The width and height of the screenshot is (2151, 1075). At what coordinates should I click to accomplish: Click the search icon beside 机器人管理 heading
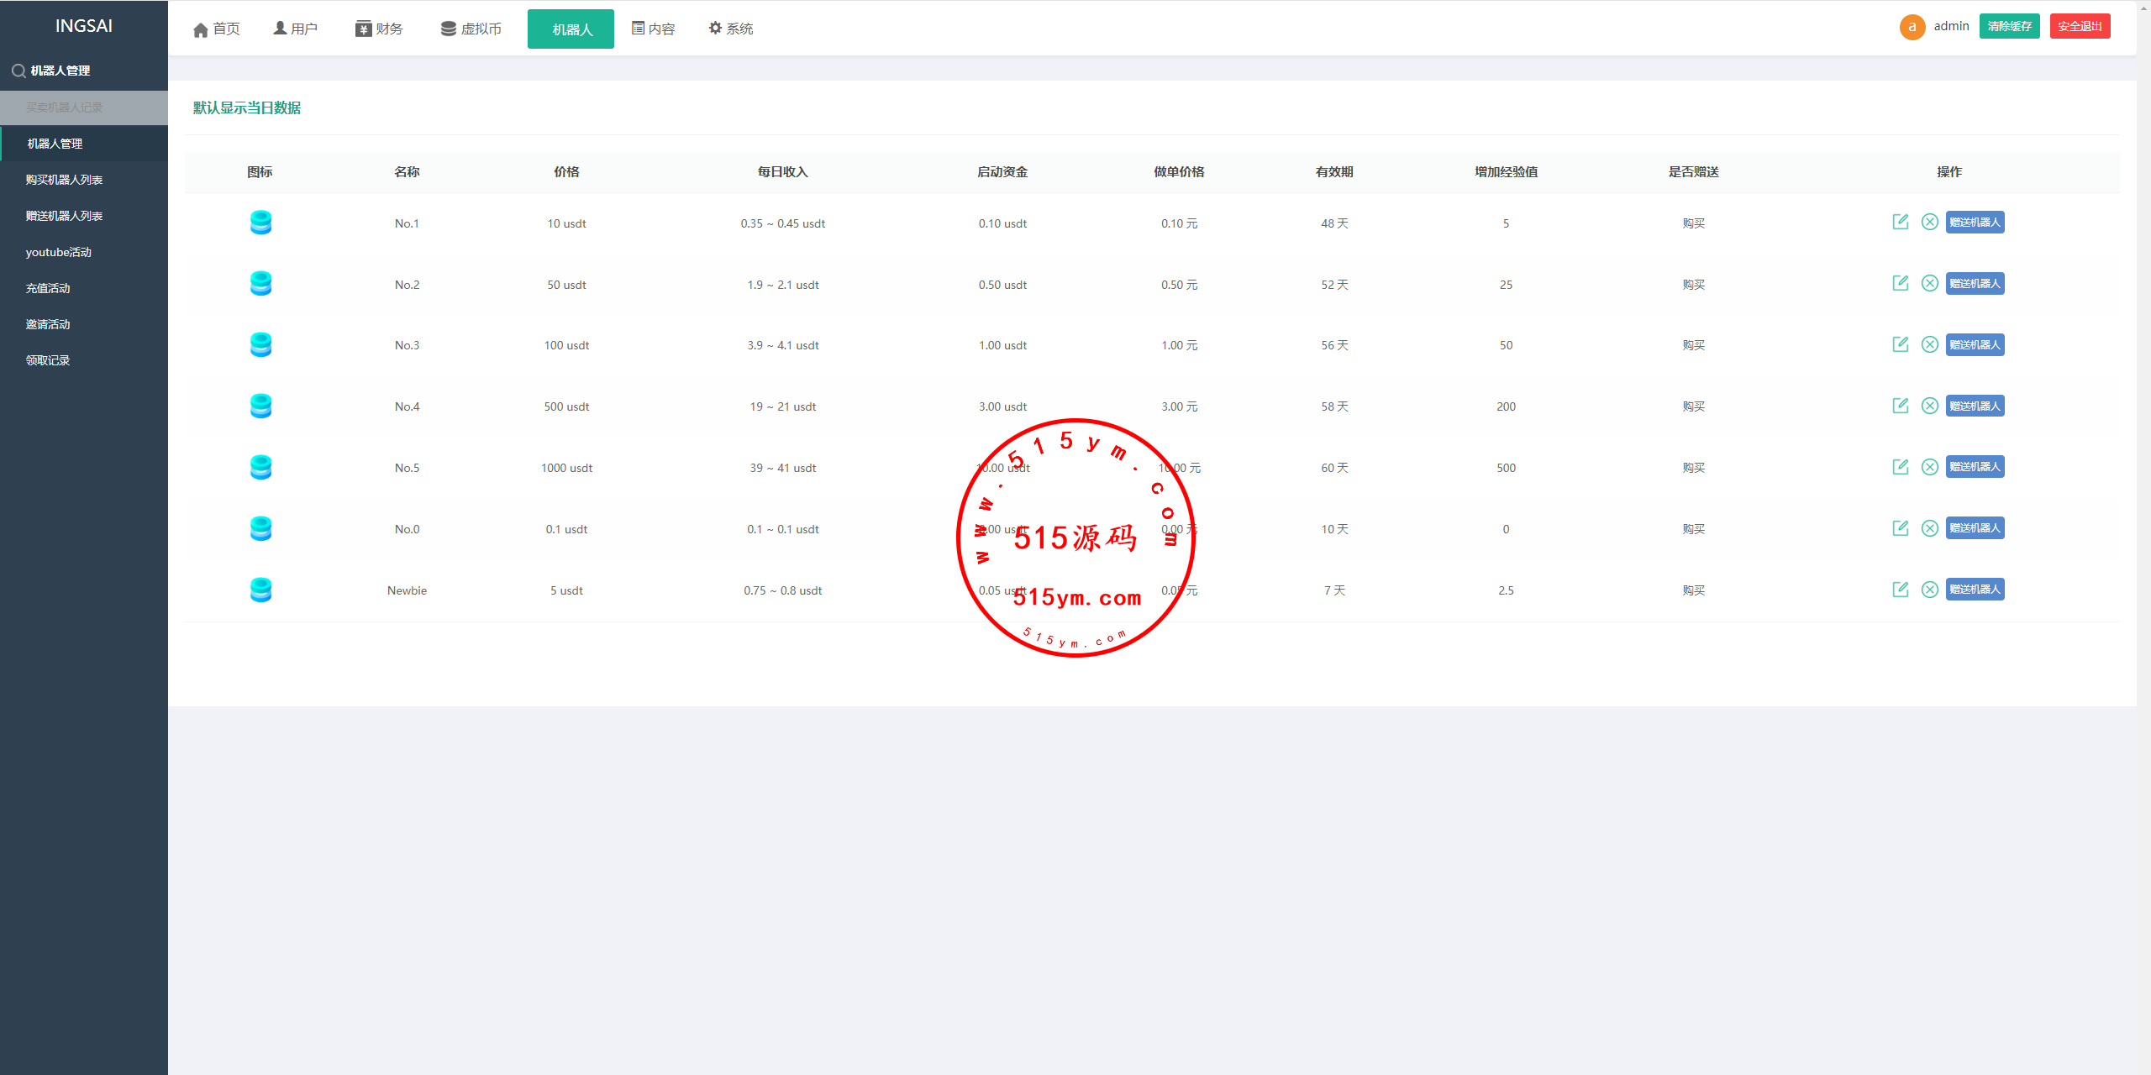18,71
